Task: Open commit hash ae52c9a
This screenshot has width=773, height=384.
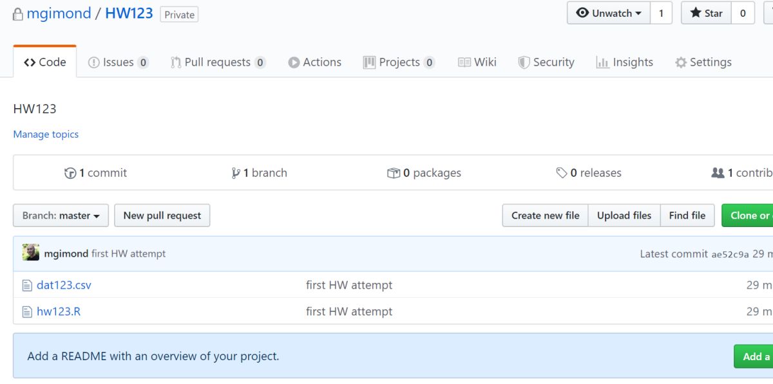Action: (730, 254)
